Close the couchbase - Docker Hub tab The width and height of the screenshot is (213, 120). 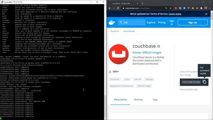[x=137, y=3]
